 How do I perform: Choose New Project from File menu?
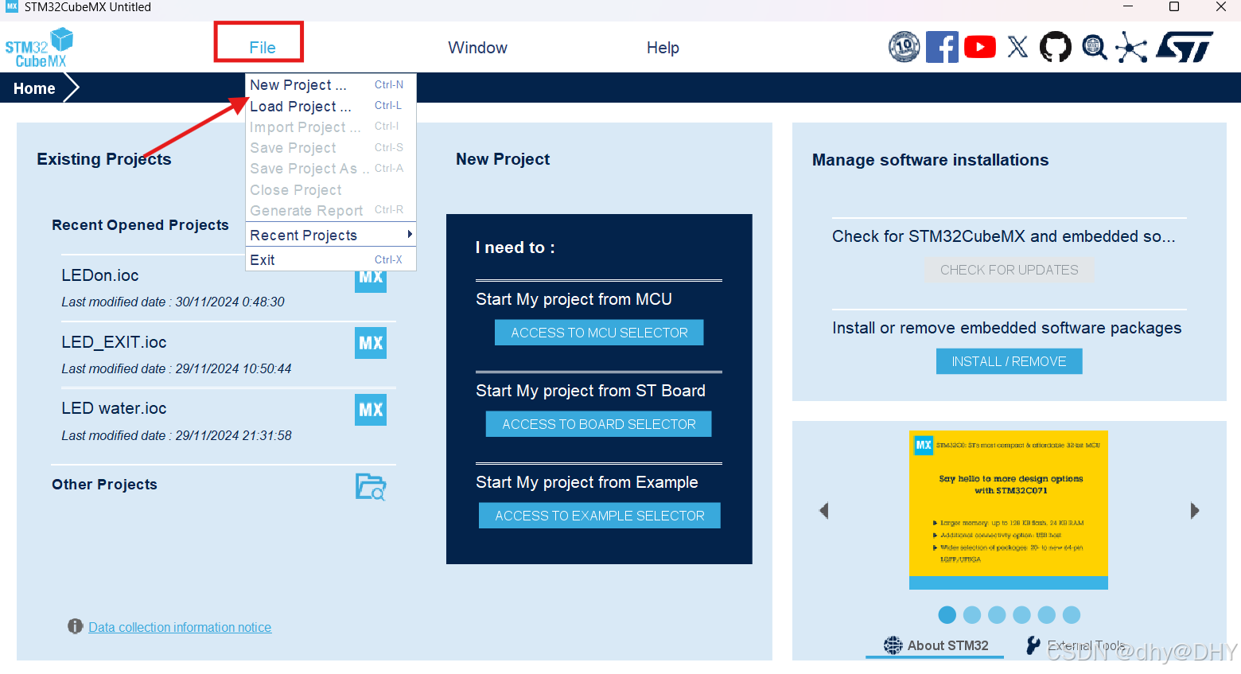tap(330, 84)
